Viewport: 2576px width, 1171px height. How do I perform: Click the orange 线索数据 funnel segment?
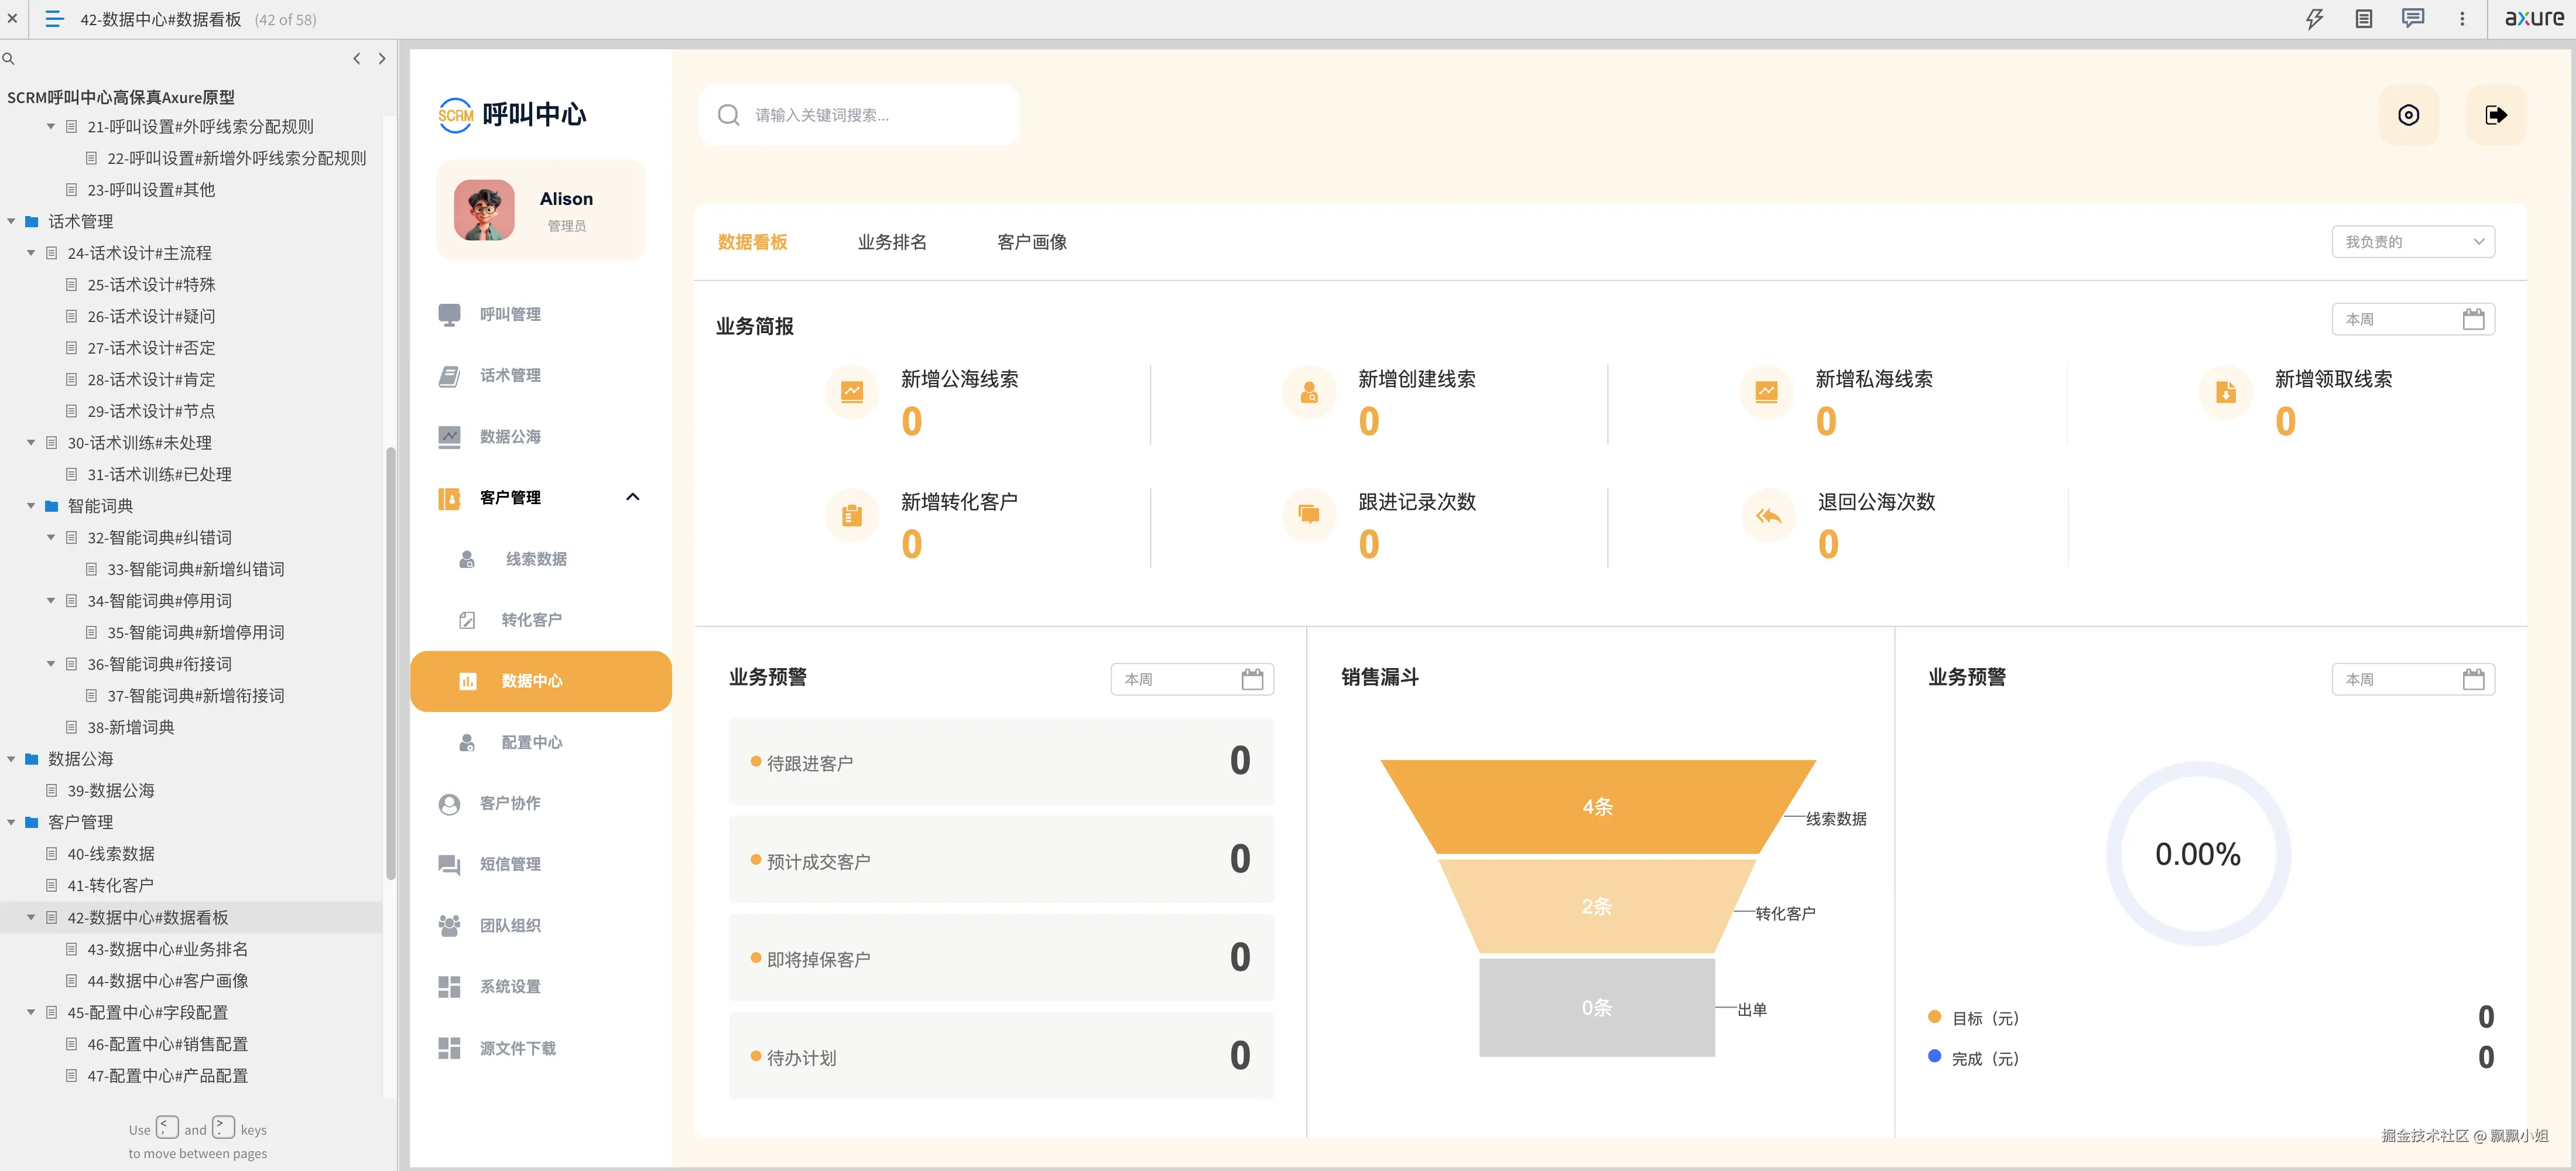pos(1597,806)
